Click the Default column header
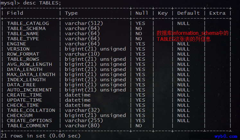 pyautogui.click(x=188, y=13)
